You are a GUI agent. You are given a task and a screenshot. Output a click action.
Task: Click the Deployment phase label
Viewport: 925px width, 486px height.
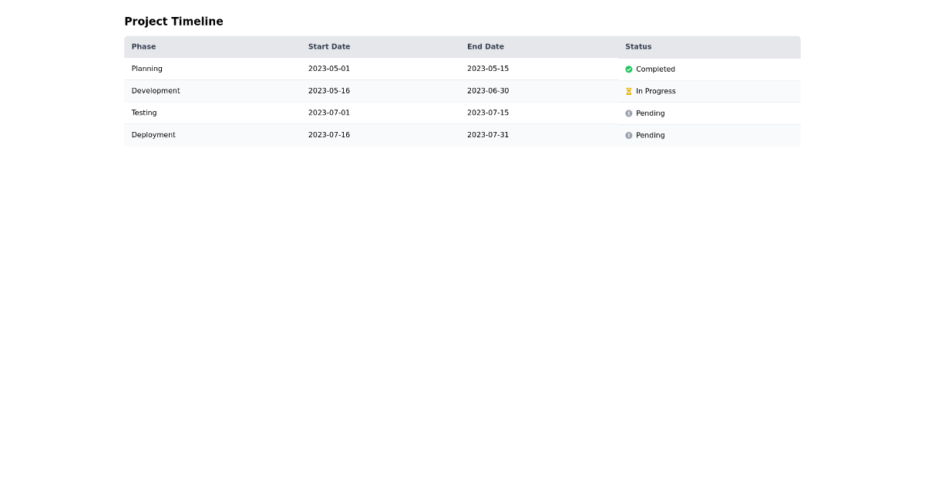pyautogui.click(x=153, y=135)
